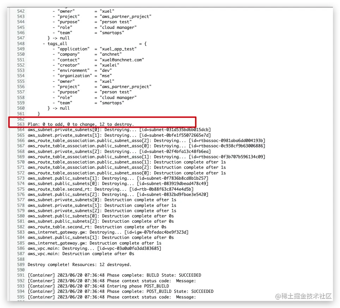Select line 570 public_subnet_asso[1] Destruction complete
Screen dimensions: 340x308
pyautogui.click(x=127, y=162)
